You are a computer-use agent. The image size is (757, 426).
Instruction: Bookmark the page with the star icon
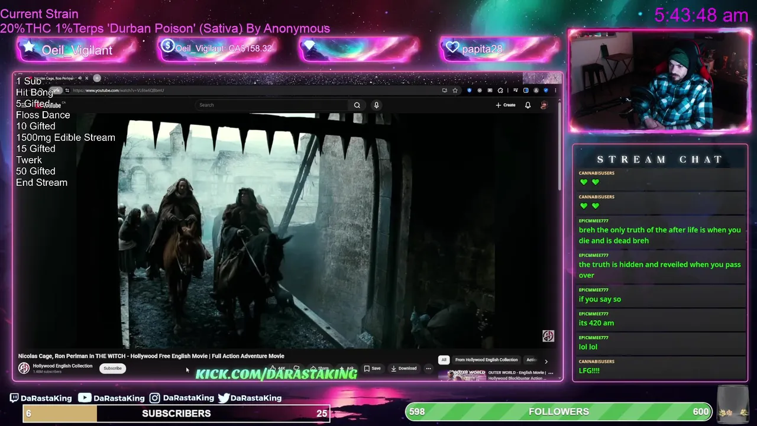(455, 91)
